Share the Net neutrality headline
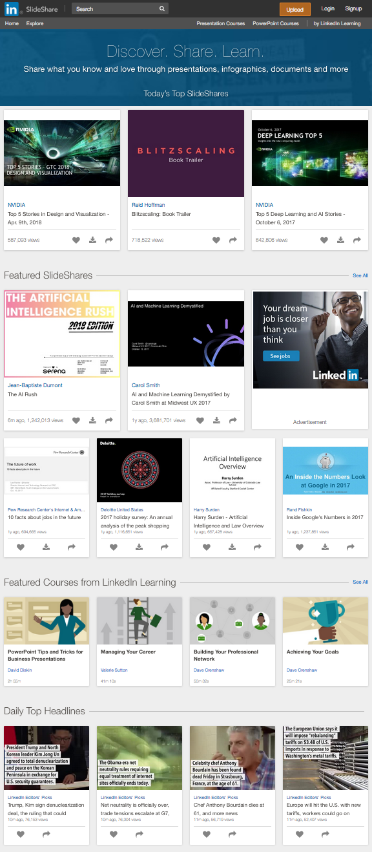The width and height of the screenshot is (372, 852). click(x=139, y=835)
